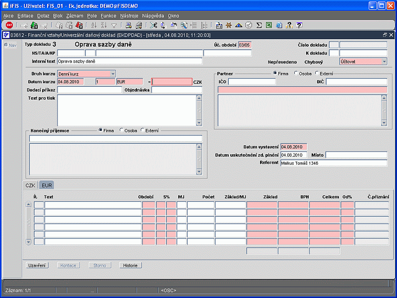Image resolution: width=397 pixels, height=298 pixels.
Task: Click the Sigma sum toolbar icon
Action: click(259, 25)
